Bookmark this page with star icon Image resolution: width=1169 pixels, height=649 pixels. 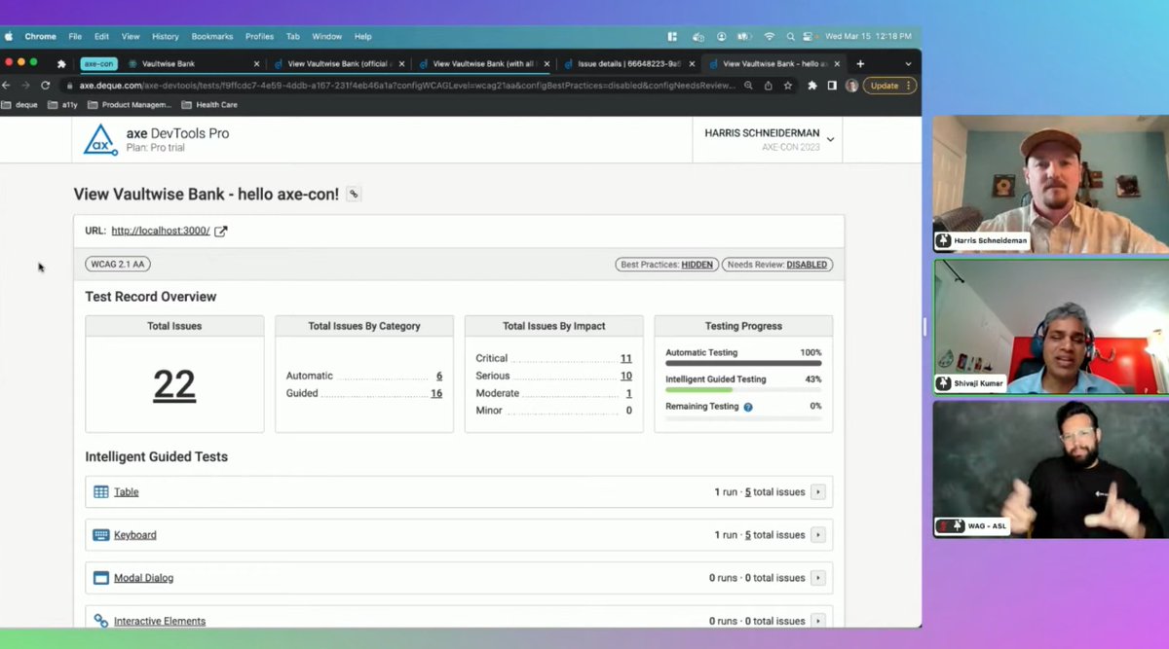pos(787,86)
